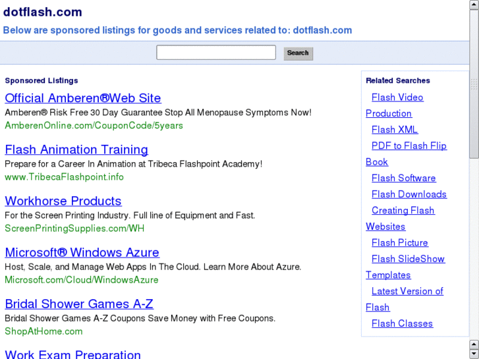Open AmberenOnline.com/CouponCode/5years URL

(x=94, y=126)
